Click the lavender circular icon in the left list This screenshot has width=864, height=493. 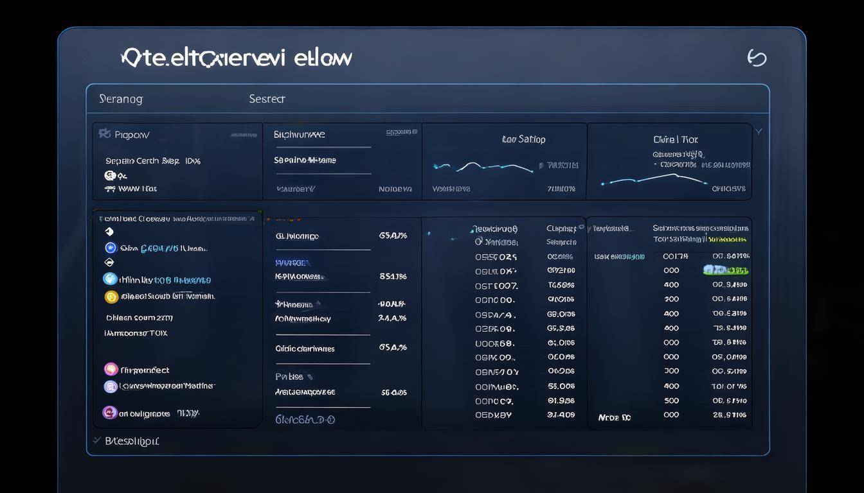[111, 386]
